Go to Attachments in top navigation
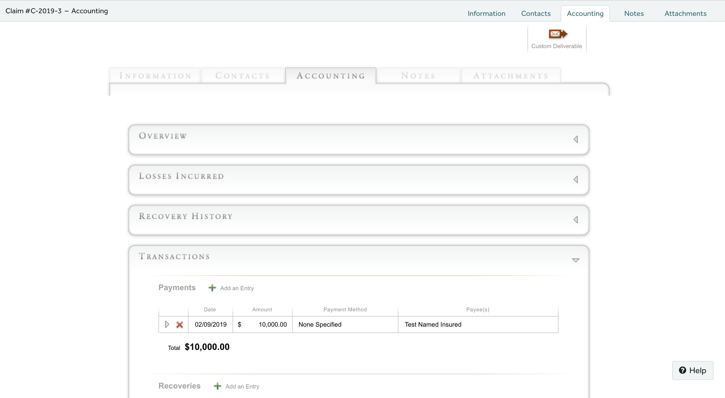 coord(685,14)
